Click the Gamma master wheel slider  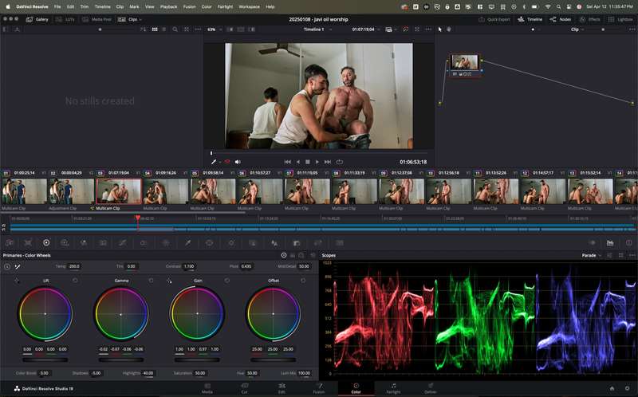click(x=121, y=360)
